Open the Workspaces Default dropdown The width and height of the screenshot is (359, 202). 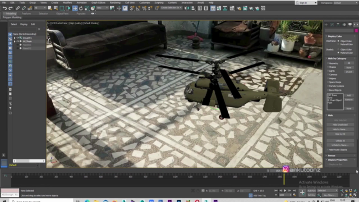click(346, 3)
